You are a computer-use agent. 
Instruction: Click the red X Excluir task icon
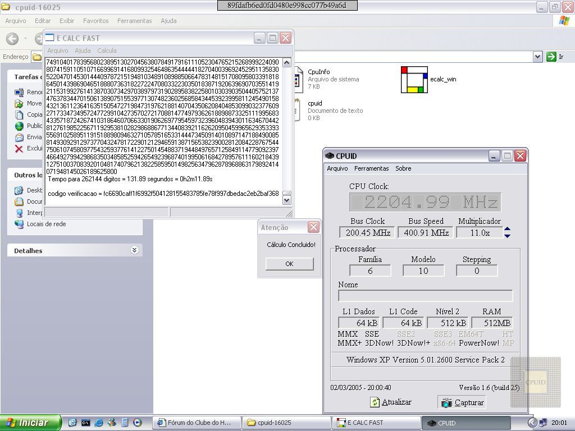(19, 148)
